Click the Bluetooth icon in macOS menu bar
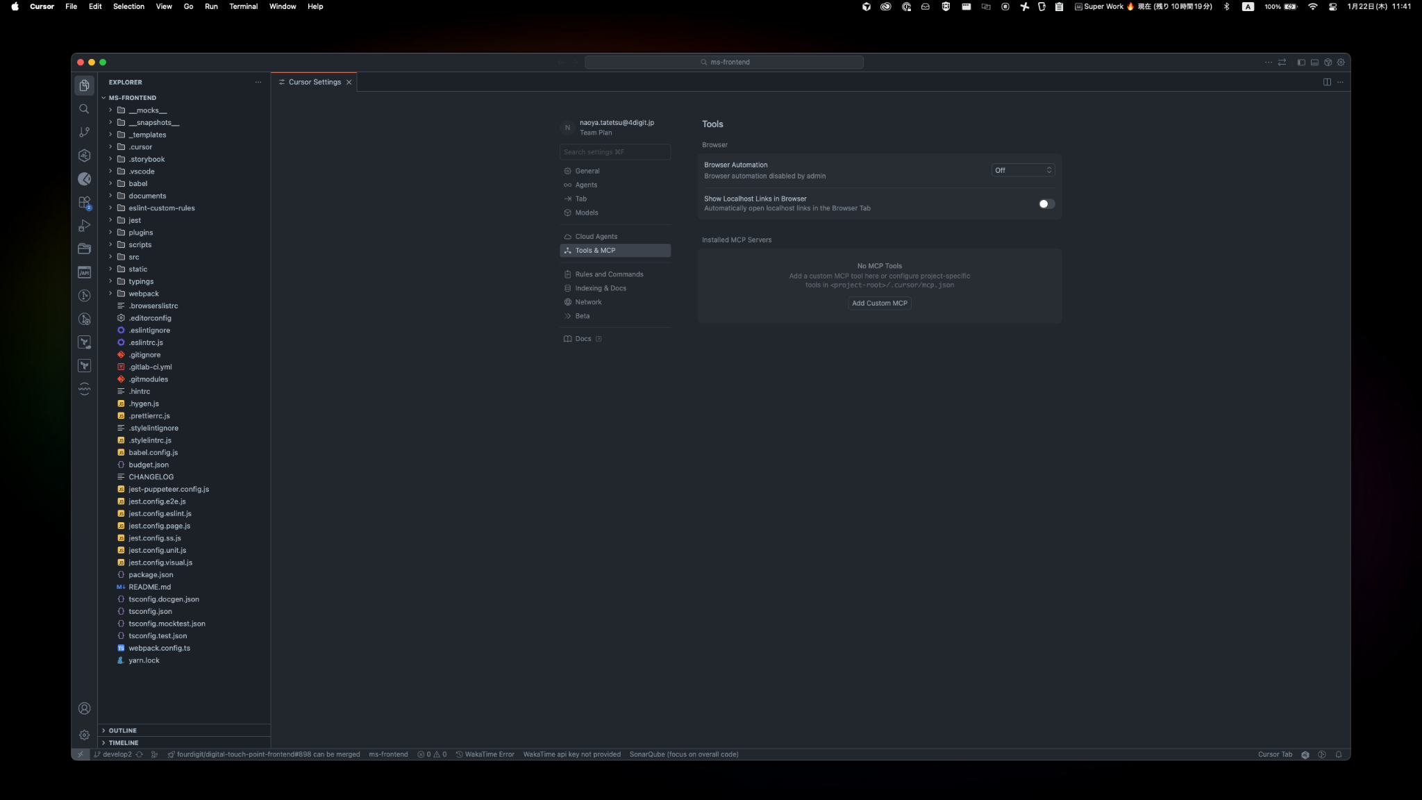This screenshot has width=1422, height=800. pos(1226,6)
